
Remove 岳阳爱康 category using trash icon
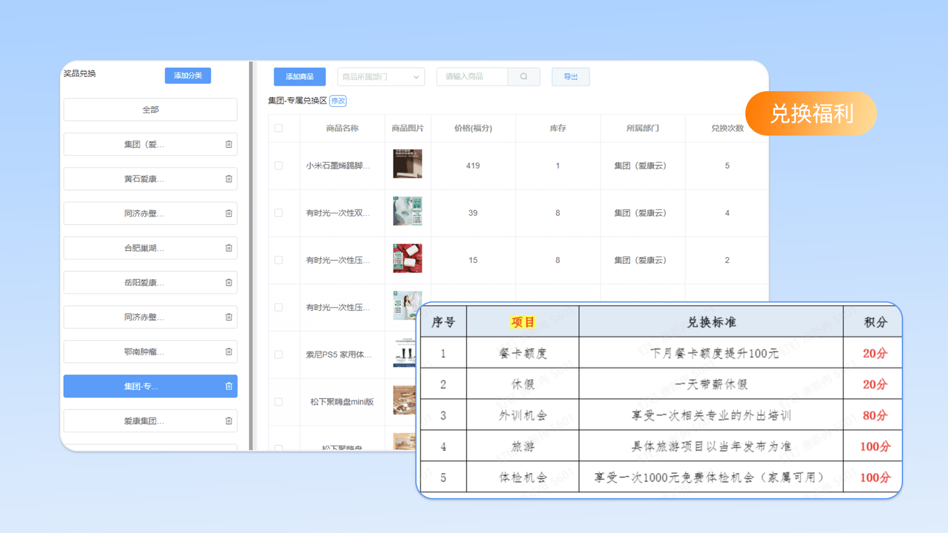[229, 282]
